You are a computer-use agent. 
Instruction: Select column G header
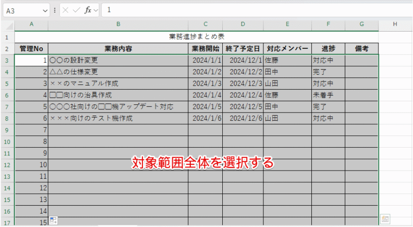(362, 24)
